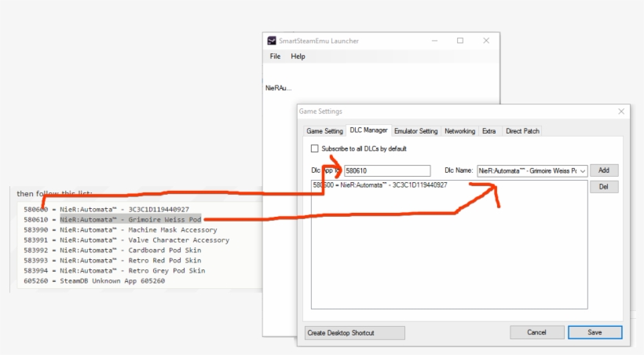
Task: Open the Help menu
Action: tap(298, 57)
